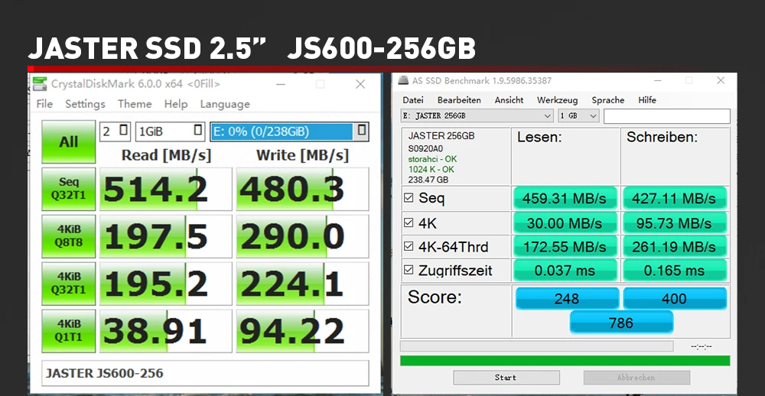Toggle the Seq test checkbox in AS SSD
This screenshot has width=765, height=396.
pos(409,198)
